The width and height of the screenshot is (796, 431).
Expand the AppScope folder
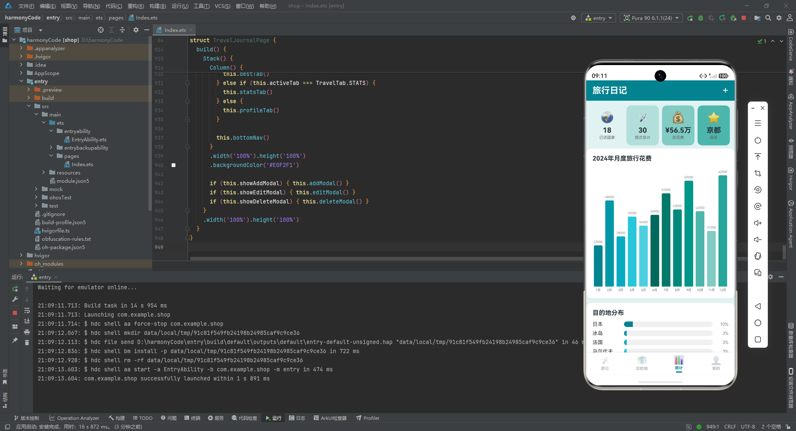pyautogui.click(x=21, y=73)
